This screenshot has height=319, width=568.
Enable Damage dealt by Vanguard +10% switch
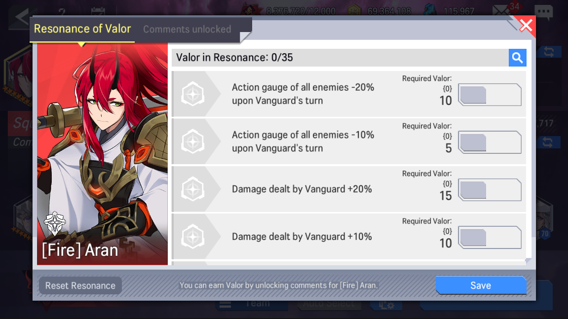[x=490, y=237]
